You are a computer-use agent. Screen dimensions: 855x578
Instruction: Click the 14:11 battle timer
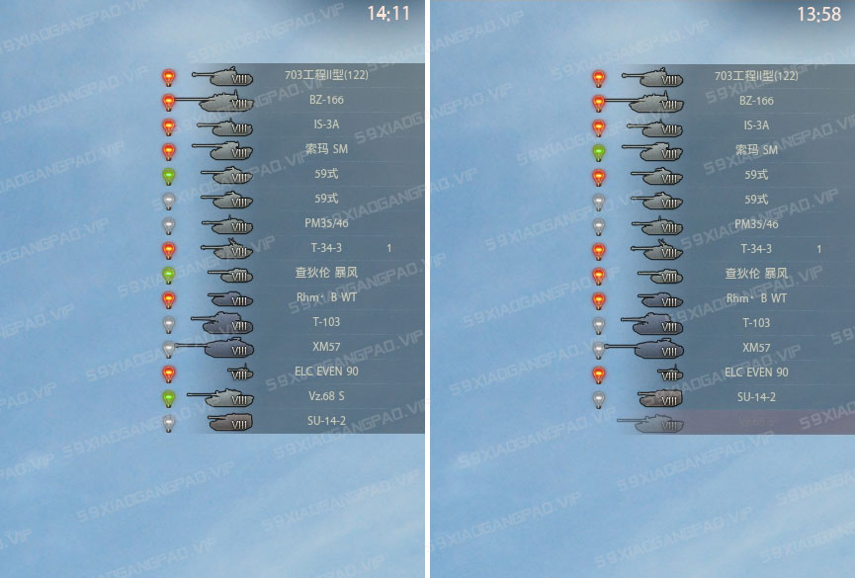point(388,14)
